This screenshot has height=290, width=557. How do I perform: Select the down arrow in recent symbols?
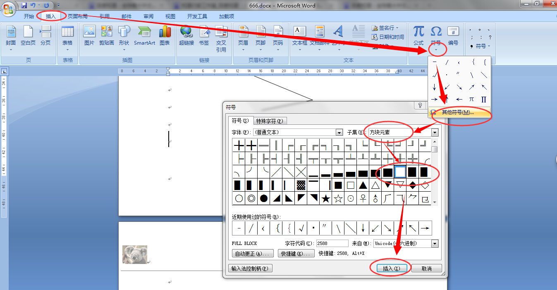(363, 228)
